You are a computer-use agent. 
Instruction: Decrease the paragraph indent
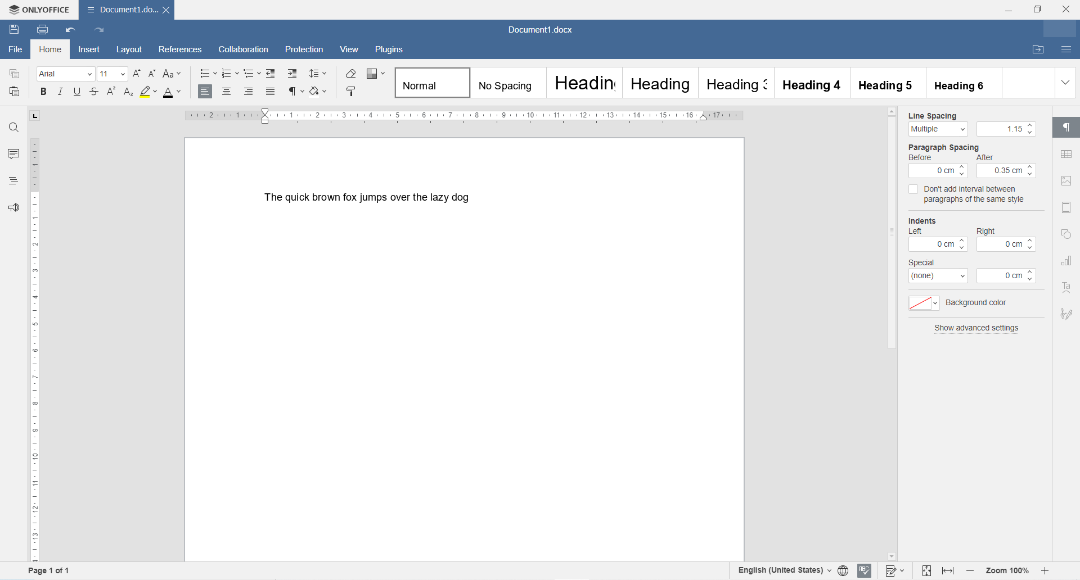tap(271, 74)
